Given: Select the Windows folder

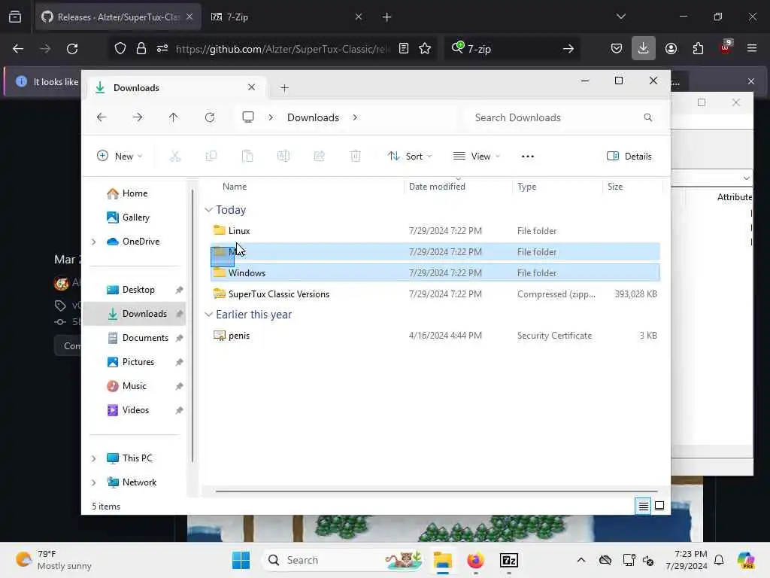Looking at the screenshot, I should (435, 272).
